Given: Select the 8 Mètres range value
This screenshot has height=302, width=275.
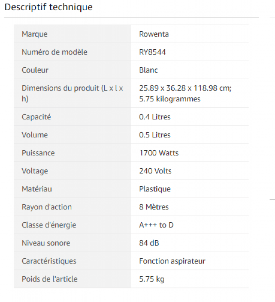Looking at the screenshot, I should tap(154, 207).
